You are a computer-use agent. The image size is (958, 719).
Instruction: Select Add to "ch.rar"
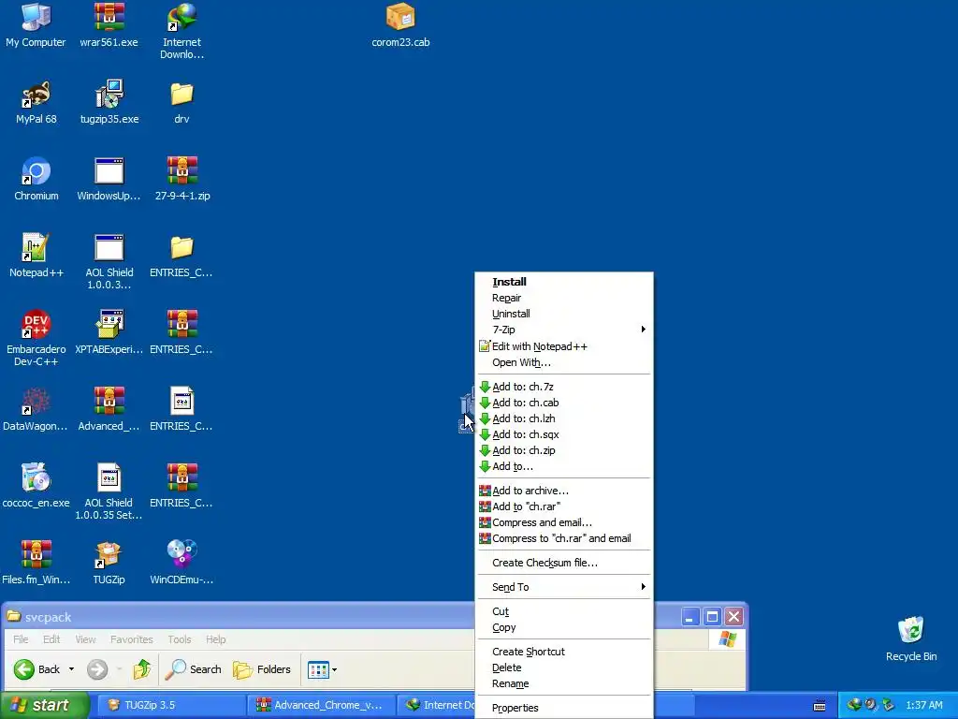[564, 506]
